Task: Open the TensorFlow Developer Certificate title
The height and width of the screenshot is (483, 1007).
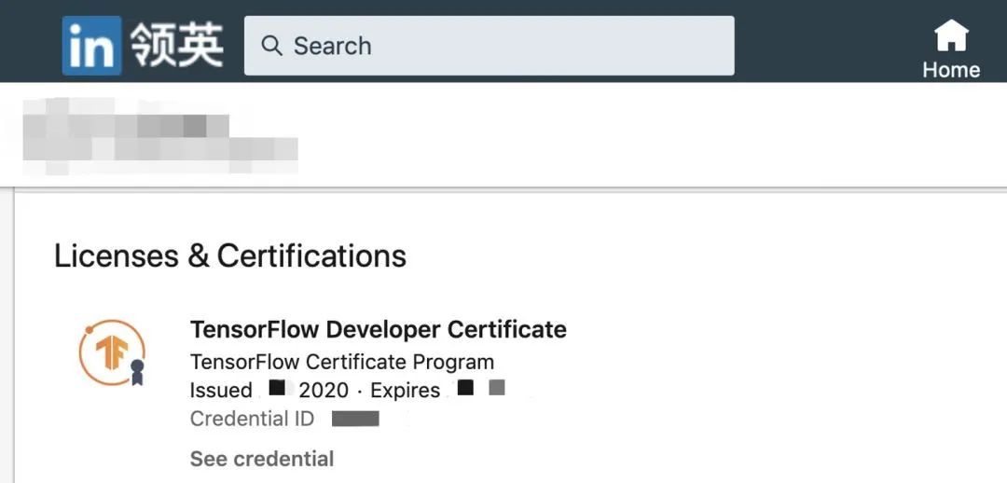Action: click(379, 329)
